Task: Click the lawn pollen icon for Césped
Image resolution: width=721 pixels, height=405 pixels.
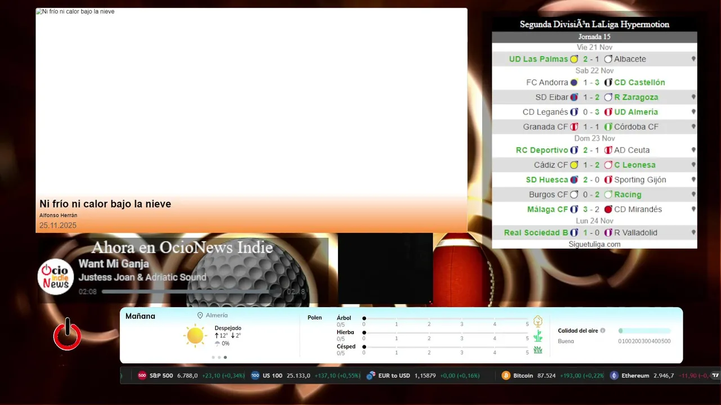Action: pos(538,349)
